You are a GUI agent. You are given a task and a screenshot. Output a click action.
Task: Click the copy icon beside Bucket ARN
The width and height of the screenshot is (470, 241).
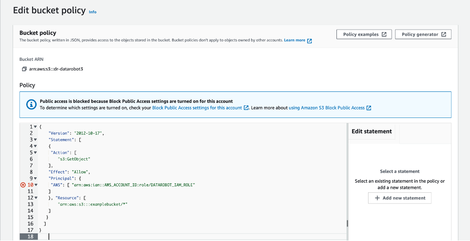tap(24, 69)
